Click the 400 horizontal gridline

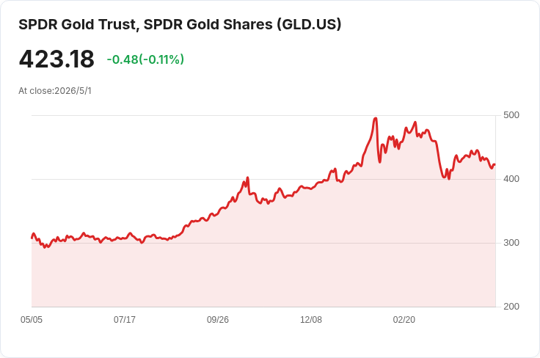click(264, 179)
